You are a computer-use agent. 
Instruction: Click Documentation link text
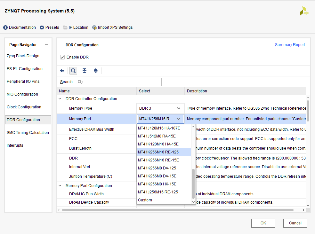22,27
